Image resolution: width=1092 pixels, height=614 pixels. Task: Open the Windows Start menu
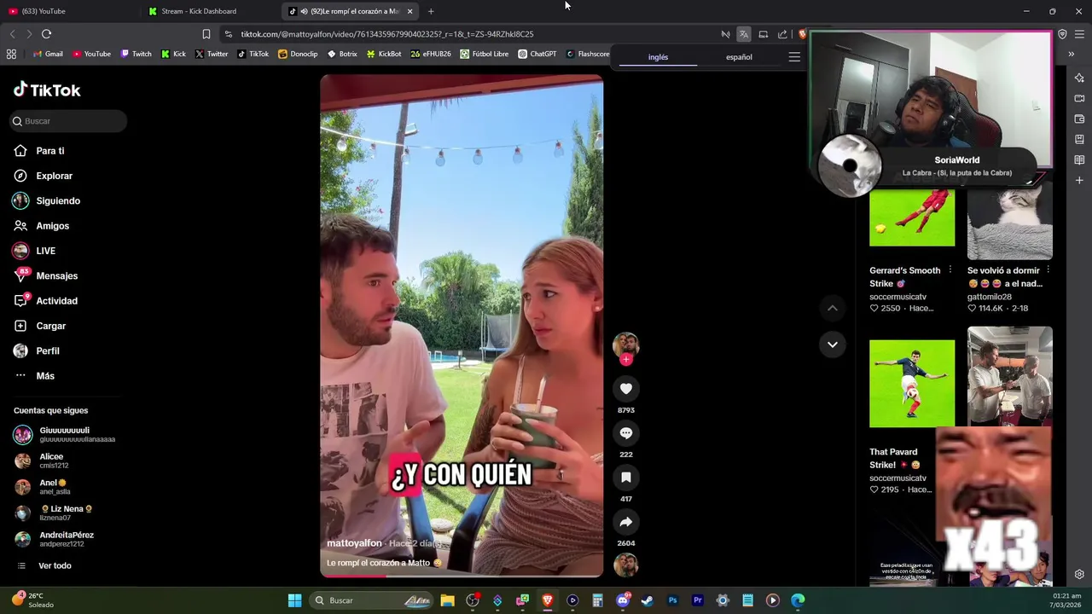click(294, 600)
